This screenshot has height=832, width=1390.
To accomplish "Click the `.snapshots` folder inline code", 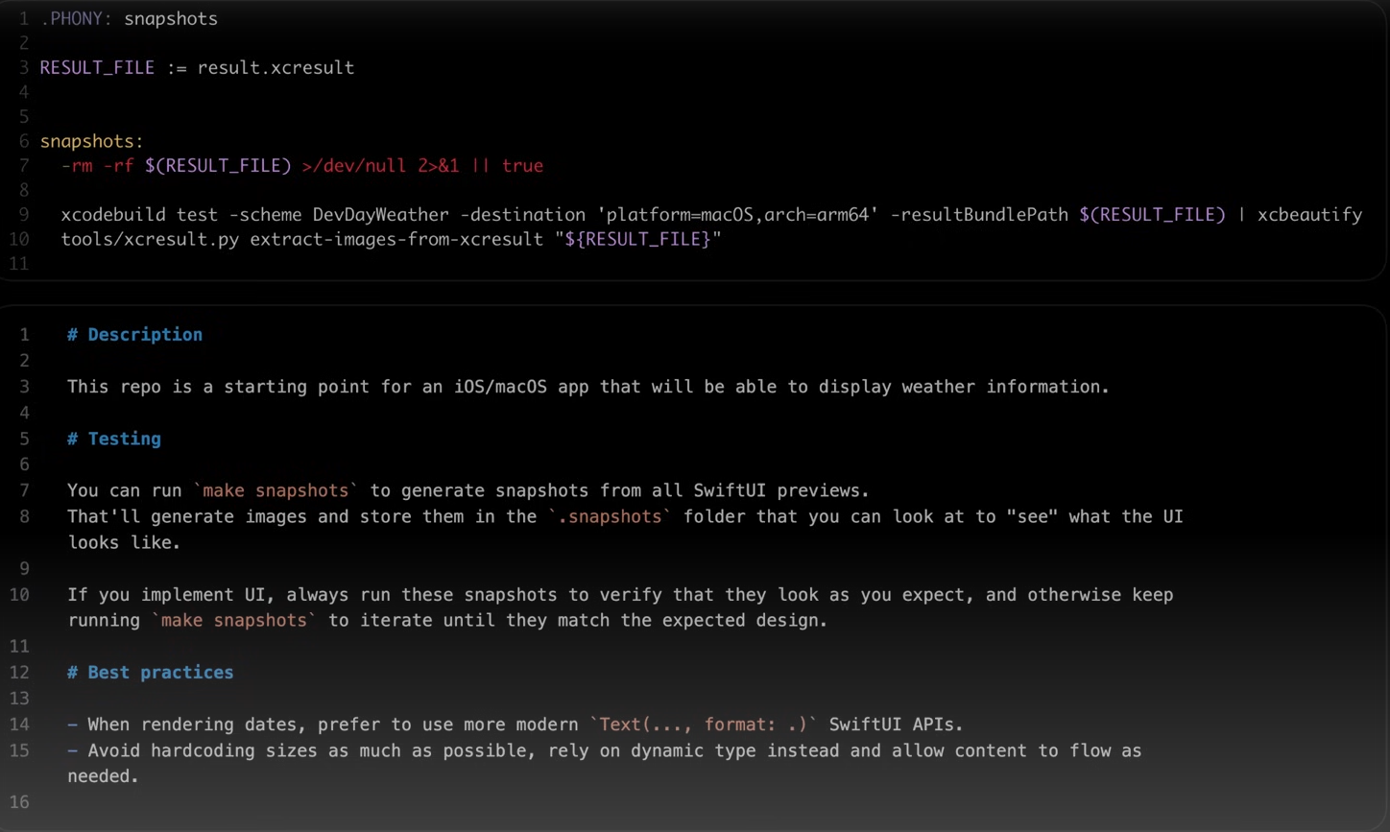I will (x=610, y=516).
